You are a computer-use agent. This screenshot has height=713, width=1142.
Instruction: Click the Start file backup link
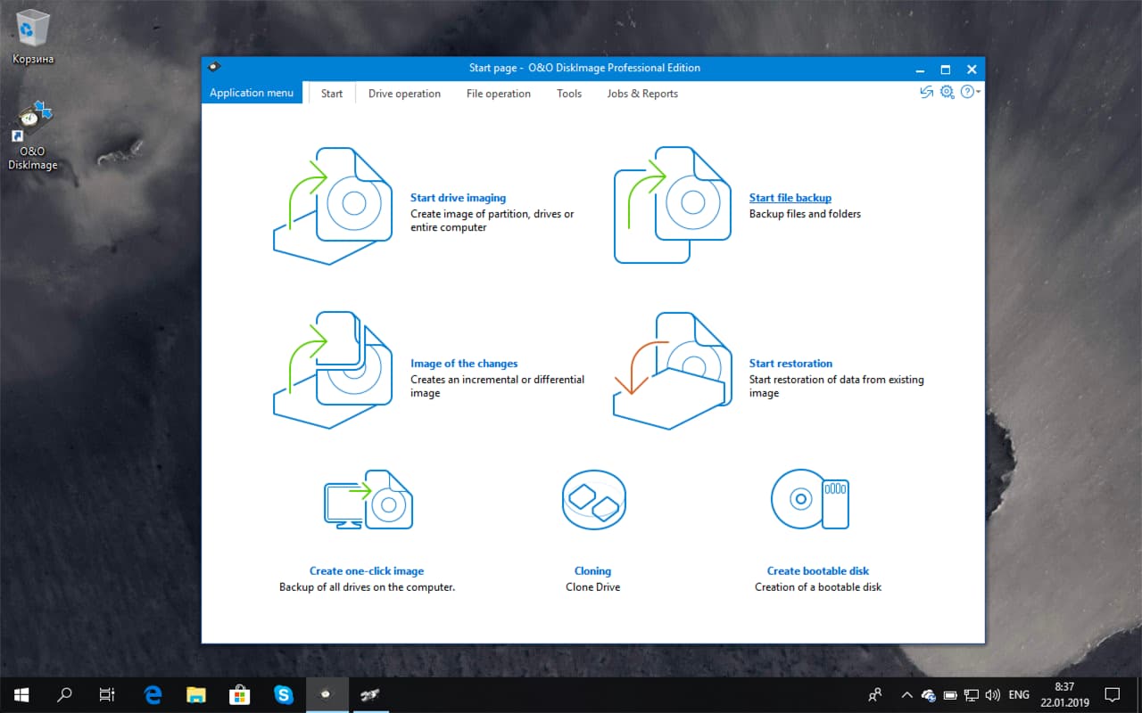790,197
